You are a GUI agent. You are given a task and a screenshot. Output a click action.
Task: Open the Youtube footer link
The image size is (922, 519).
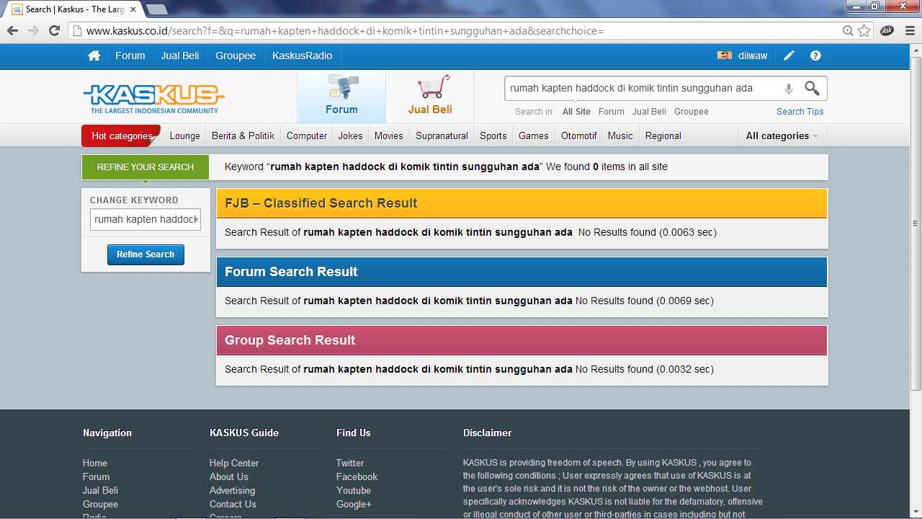[354, 491]
